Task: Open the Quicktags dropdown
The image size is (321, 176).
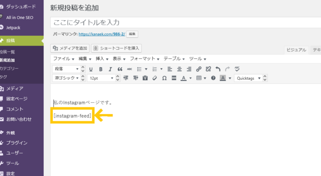Action: (x=248, y=78)
